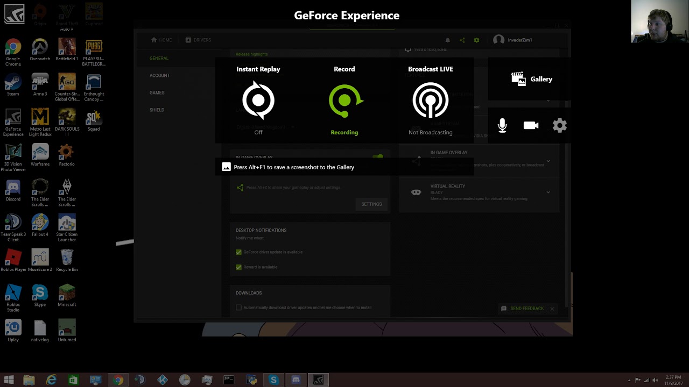This screenshot has width=689, height=387.
Task: Click the webcam feed thumbnail
Action: [x=660, y=21]
